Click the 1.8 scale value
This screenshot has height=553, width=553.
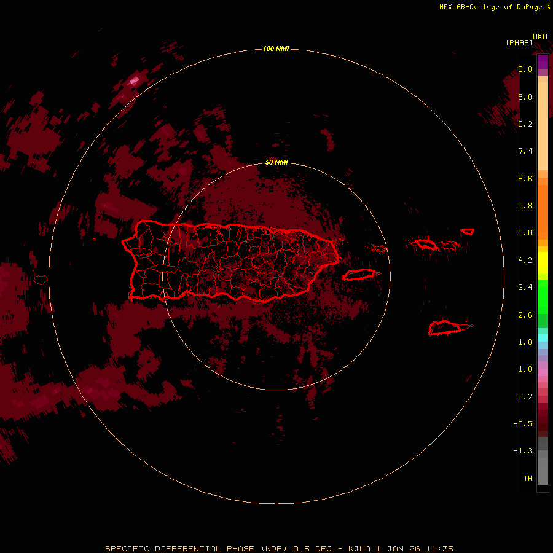click(x=525, y=342)
